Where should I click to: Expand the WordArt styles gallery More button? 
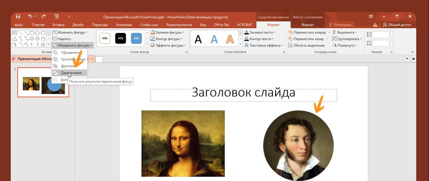[240, 45]
